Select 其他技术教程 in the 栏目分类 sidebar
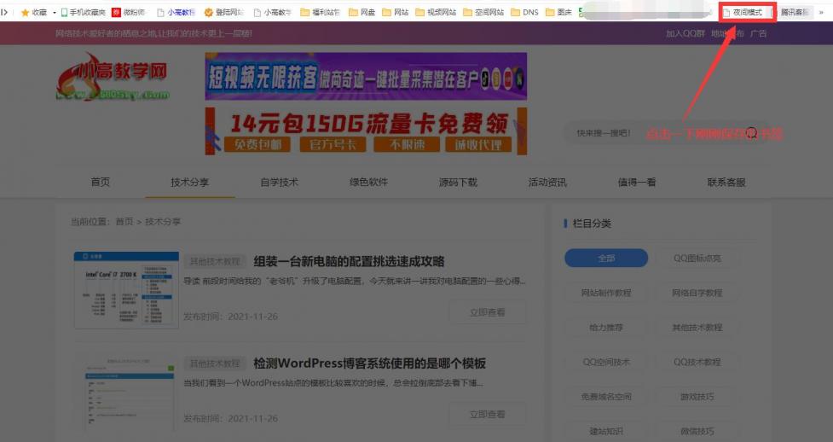 click(x=697, y=328)
